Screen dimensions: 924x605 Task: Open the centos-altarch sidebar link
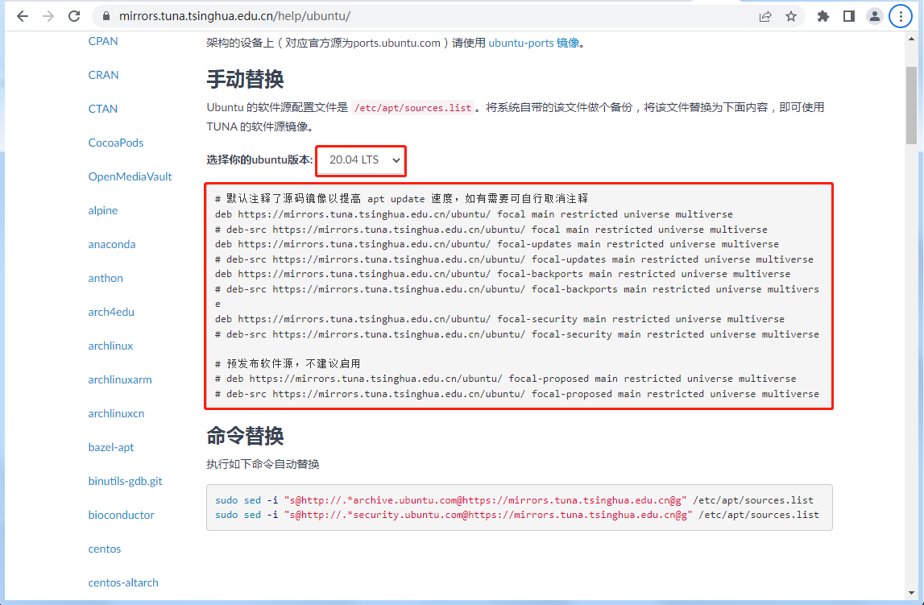[x=124, y=582]
